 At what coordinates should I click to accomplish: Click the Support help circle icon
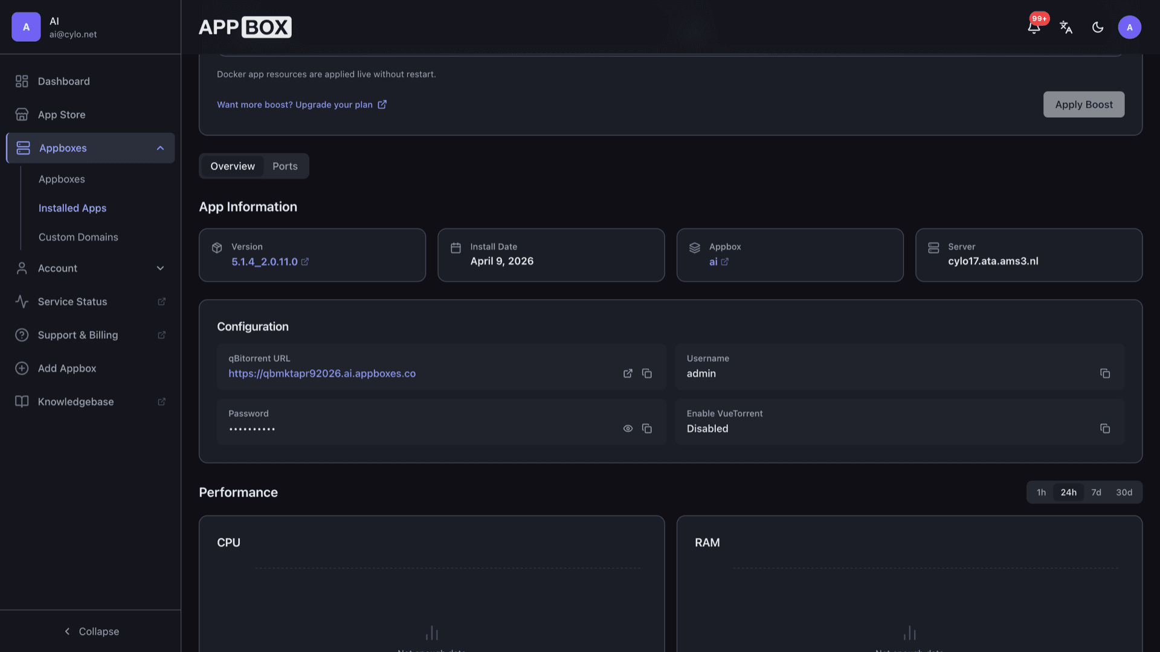(x=22, y=335)
